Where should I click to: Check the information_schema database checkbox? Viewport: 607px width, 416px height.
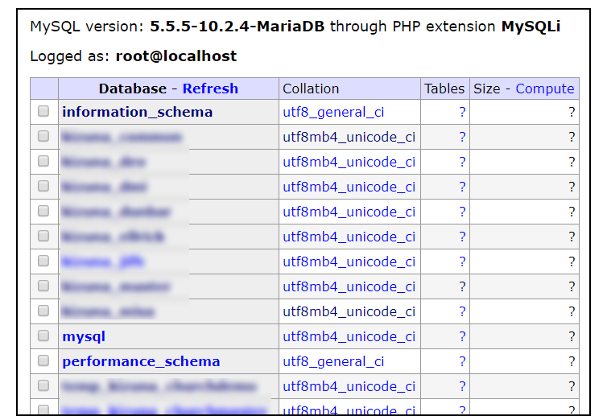pos(43,112)
